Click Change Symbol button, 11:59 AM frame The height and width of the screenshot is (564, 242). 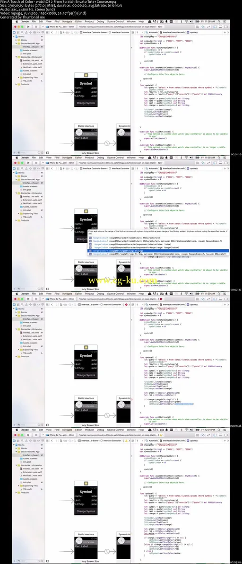[x=86, y=375]
